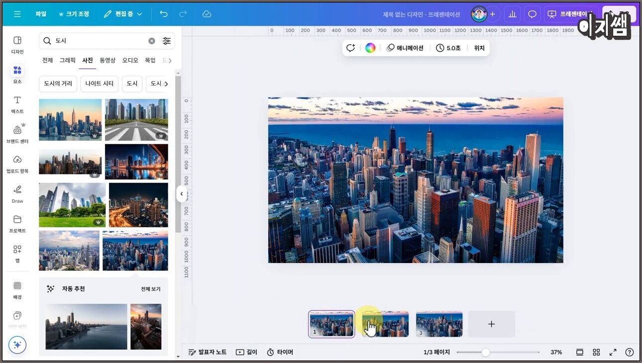Click the zoom slider handle
This screenshot has width=642, height=363.
[485, 352]
